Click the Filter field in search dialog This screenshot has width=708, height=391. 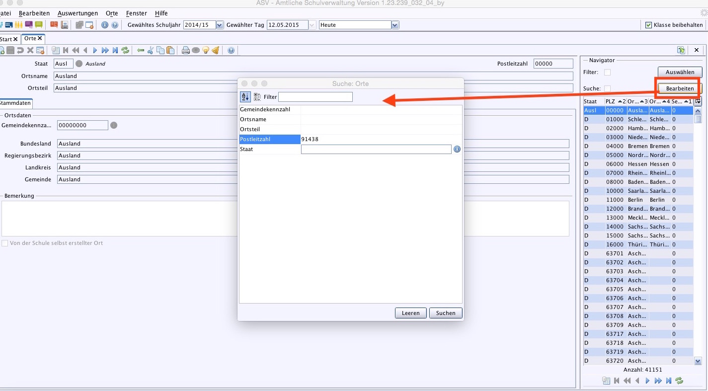click(x=315, y=97)
